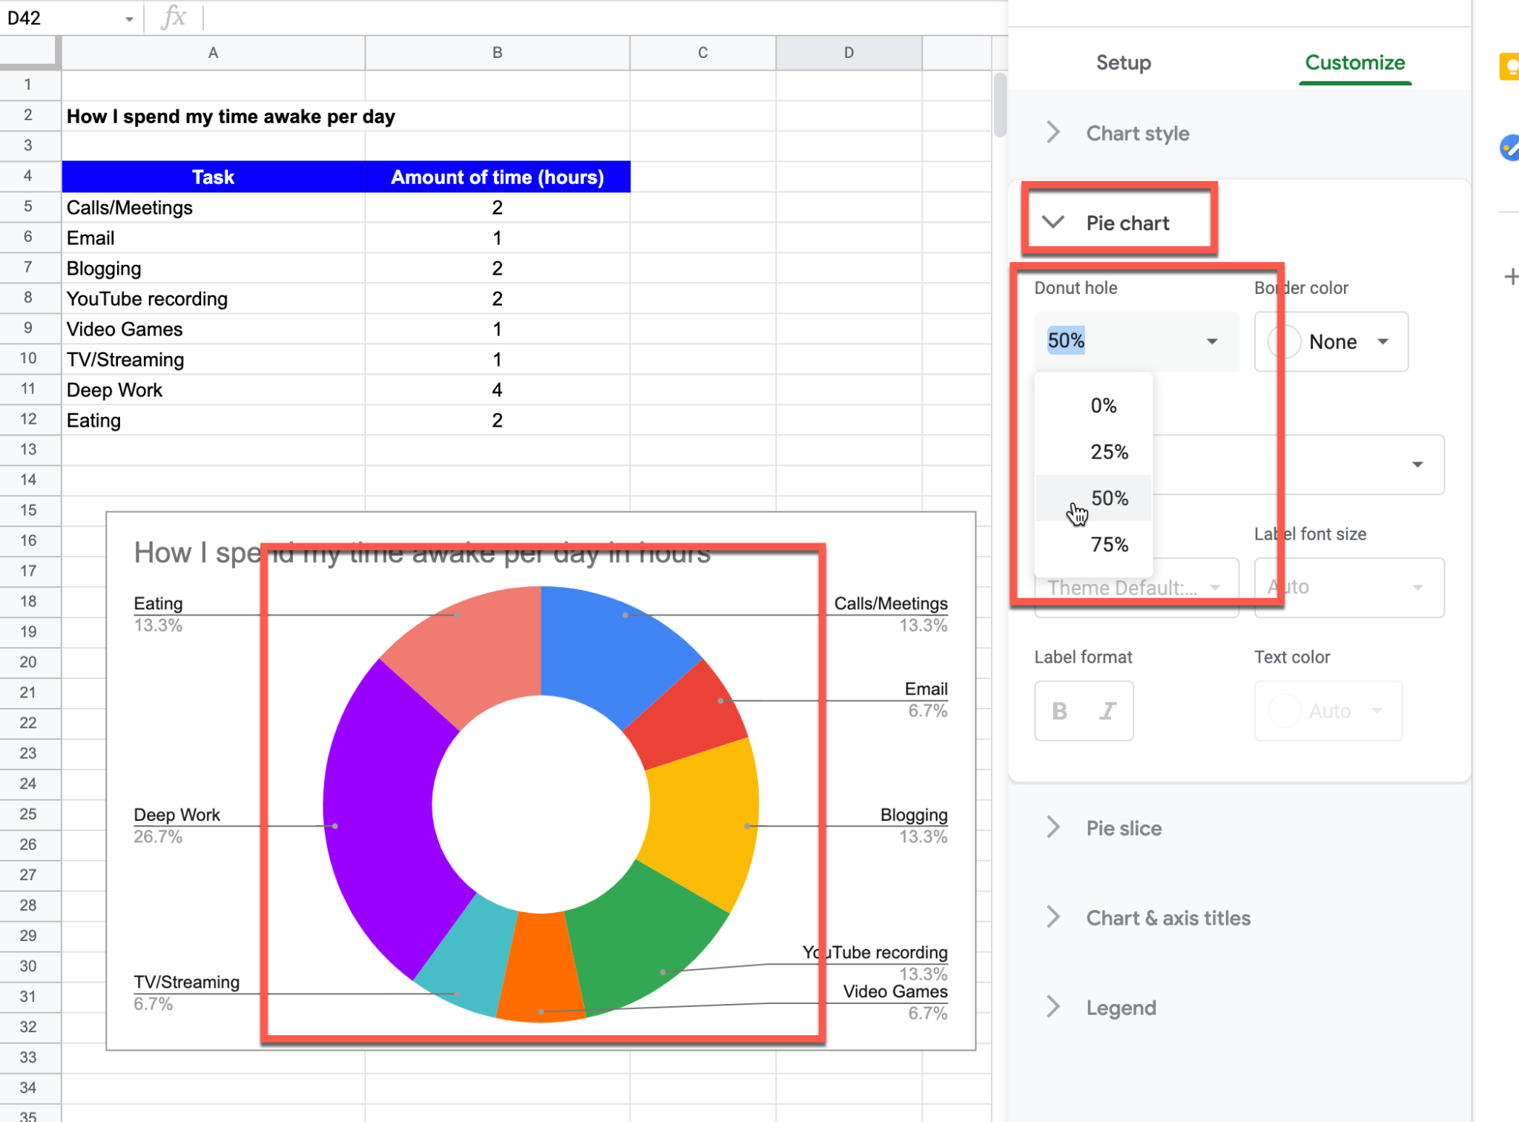Select the Eating cell in column A
This screenshot has width=1519, height=1122.
tap(213, 421)
